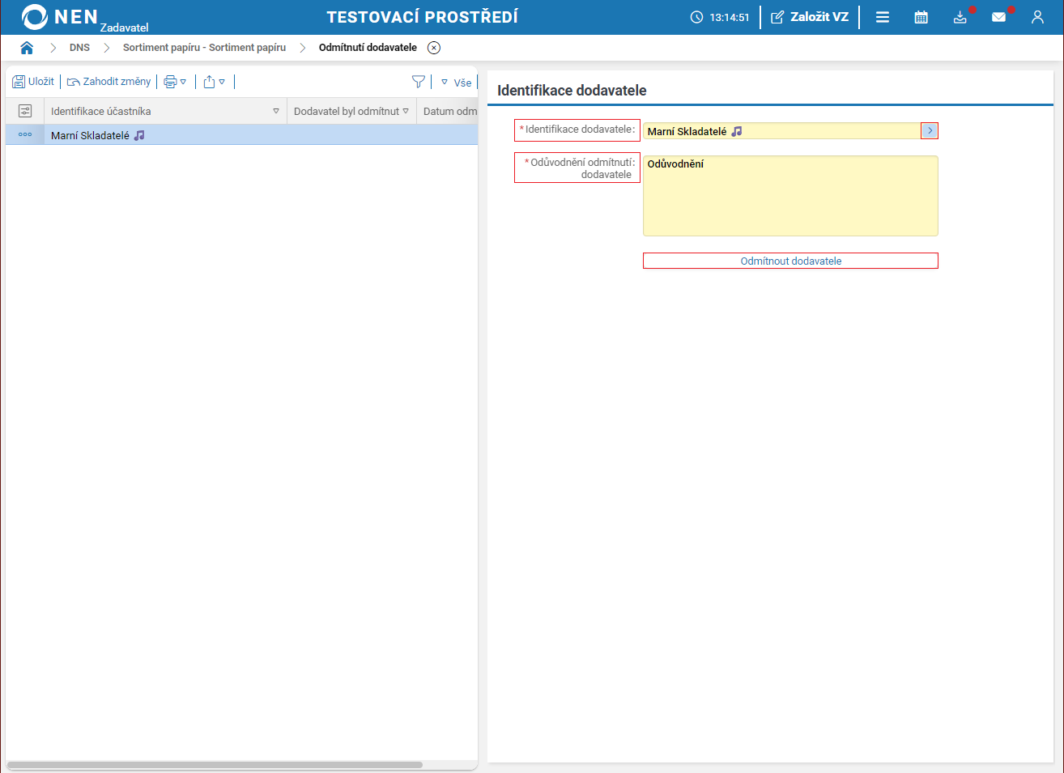This screenshot has height=773, width=1064.
Task: Click the horizontal scrollbar under the table
Action: (x=215, y=765)
